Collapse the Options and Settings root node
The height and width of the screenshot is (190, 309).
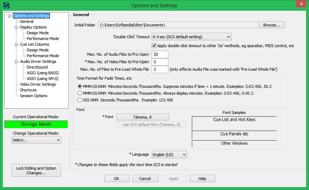pyautogui.click(x=9, y=16)
